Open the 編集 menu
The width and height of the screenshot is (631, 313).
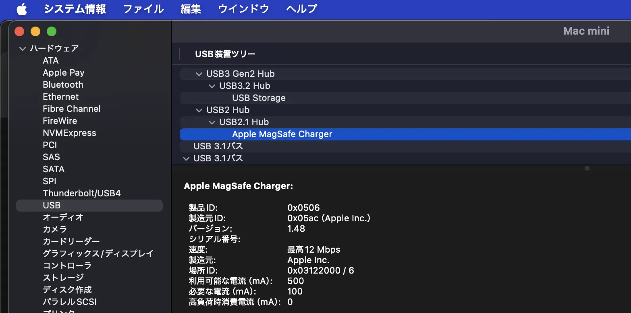click(x=191, y=9)
